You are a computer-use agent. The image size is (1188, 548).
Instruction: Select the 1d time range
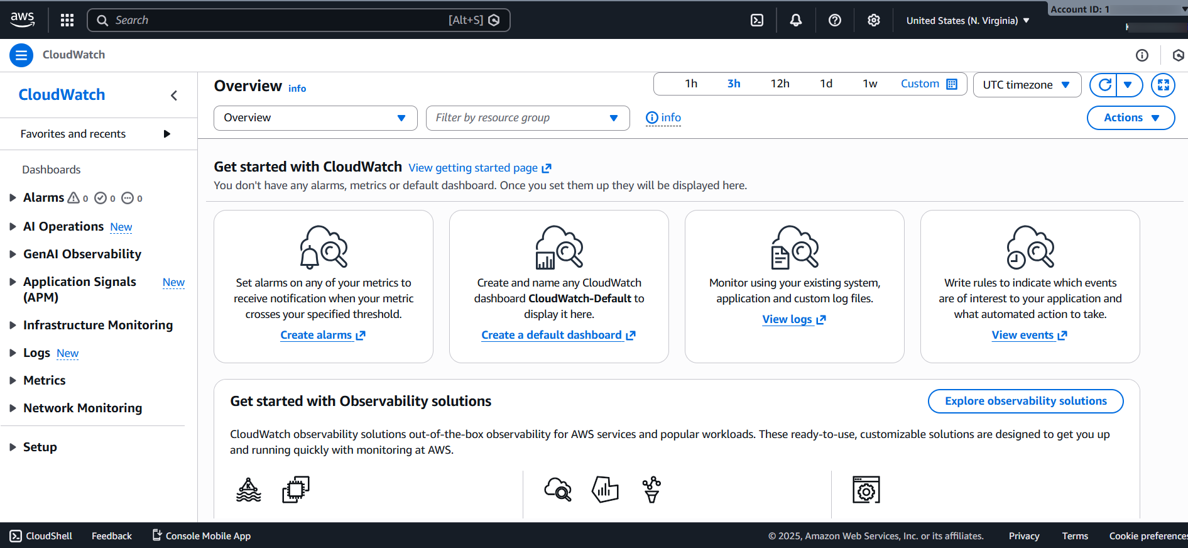(826, 84)
